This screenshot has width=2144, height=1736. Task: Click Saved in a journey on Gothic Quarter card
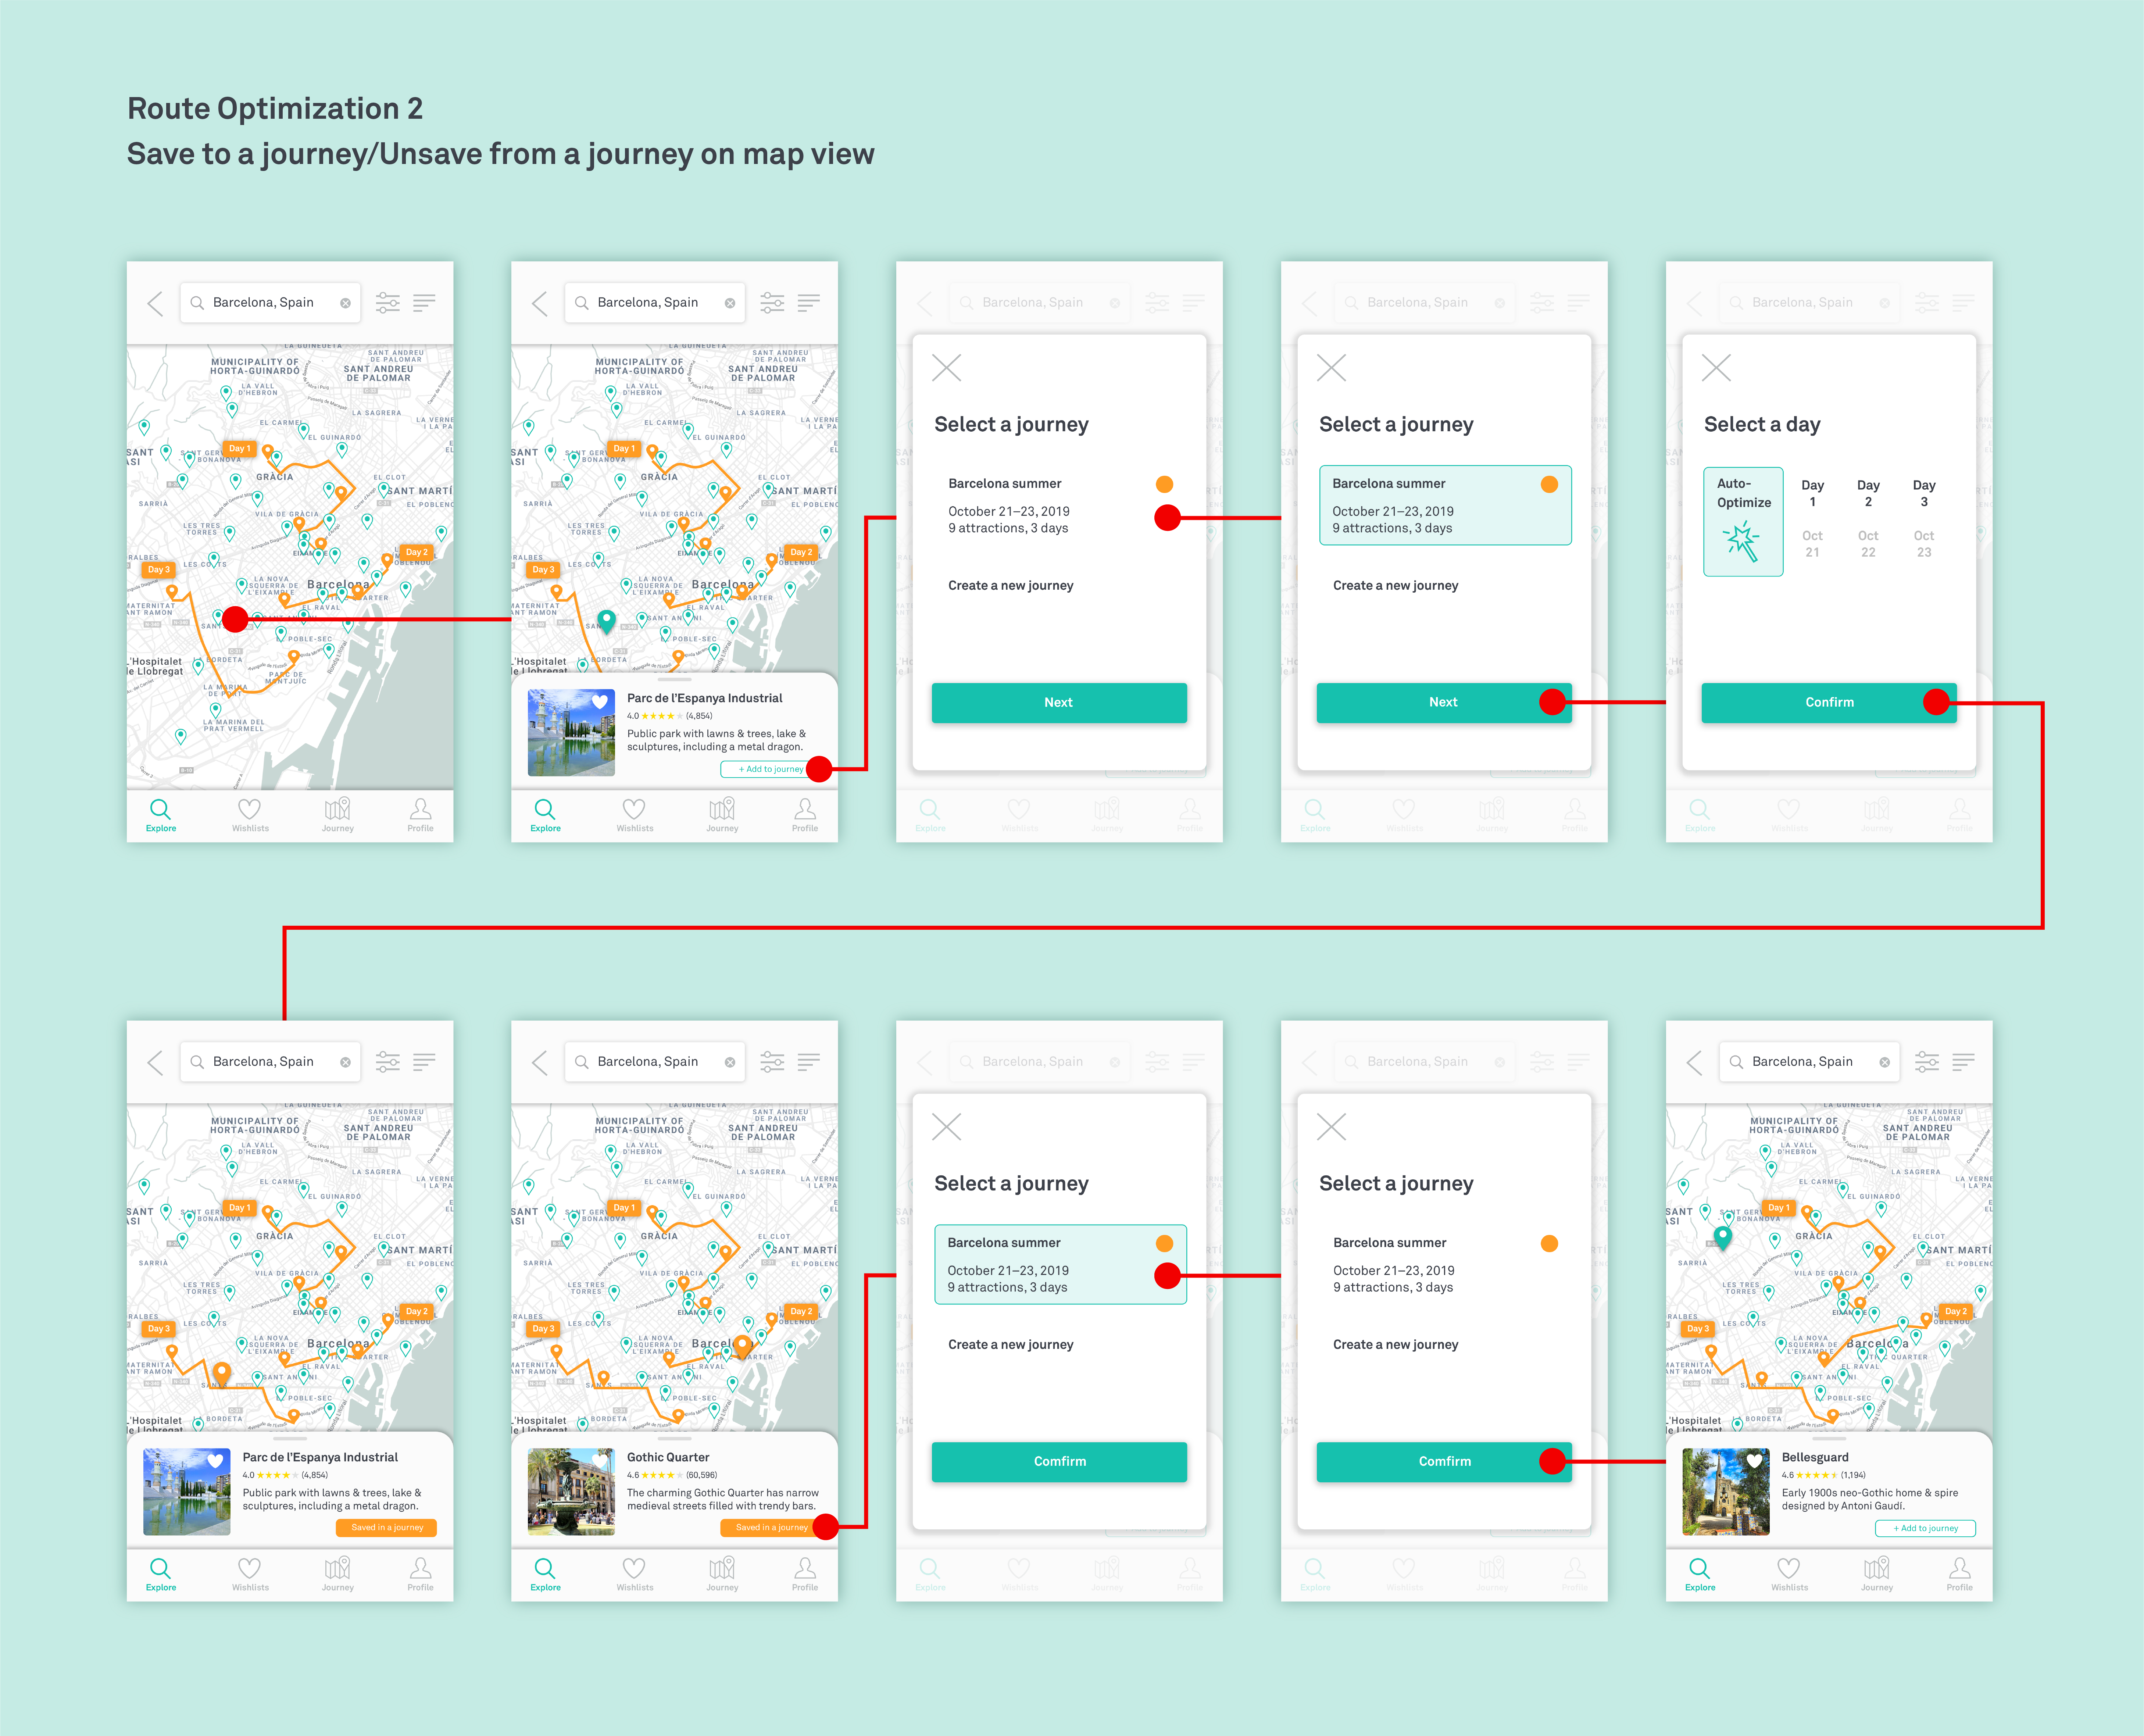[771, 1528]
